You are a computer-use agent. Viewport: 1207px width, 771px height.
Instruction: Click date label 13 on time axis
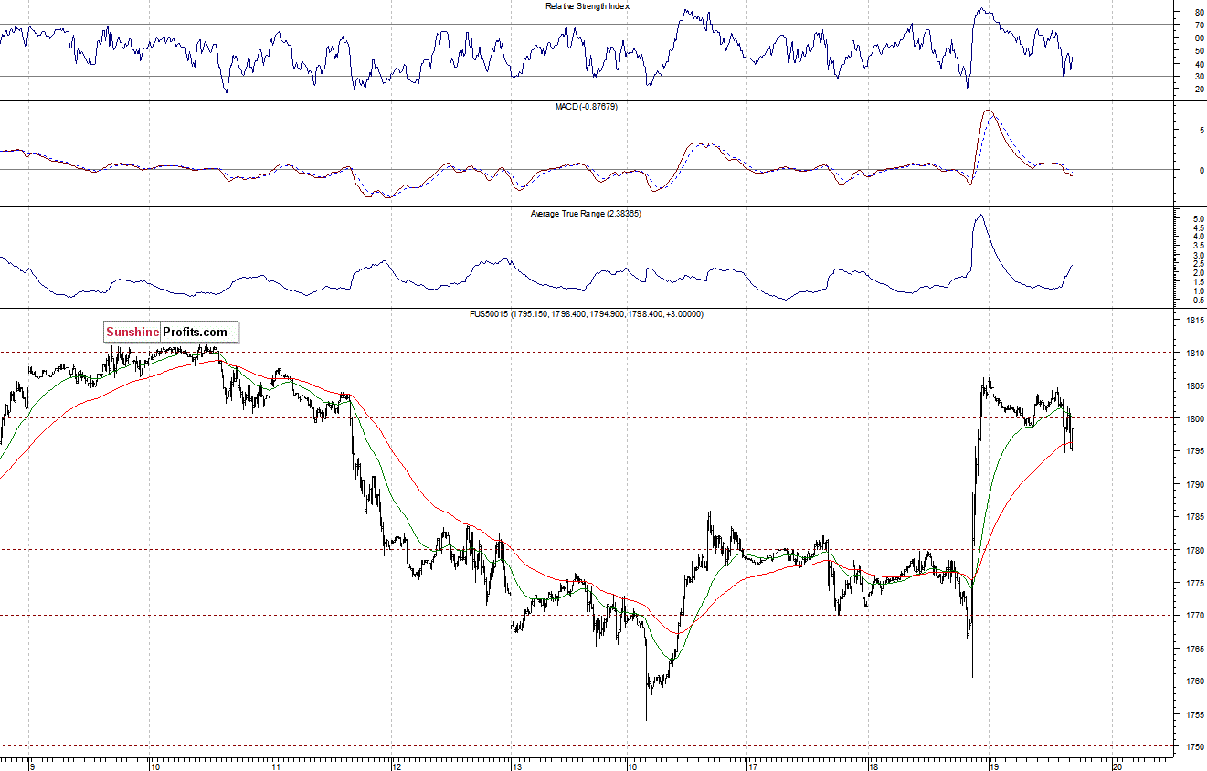point(517,766)
